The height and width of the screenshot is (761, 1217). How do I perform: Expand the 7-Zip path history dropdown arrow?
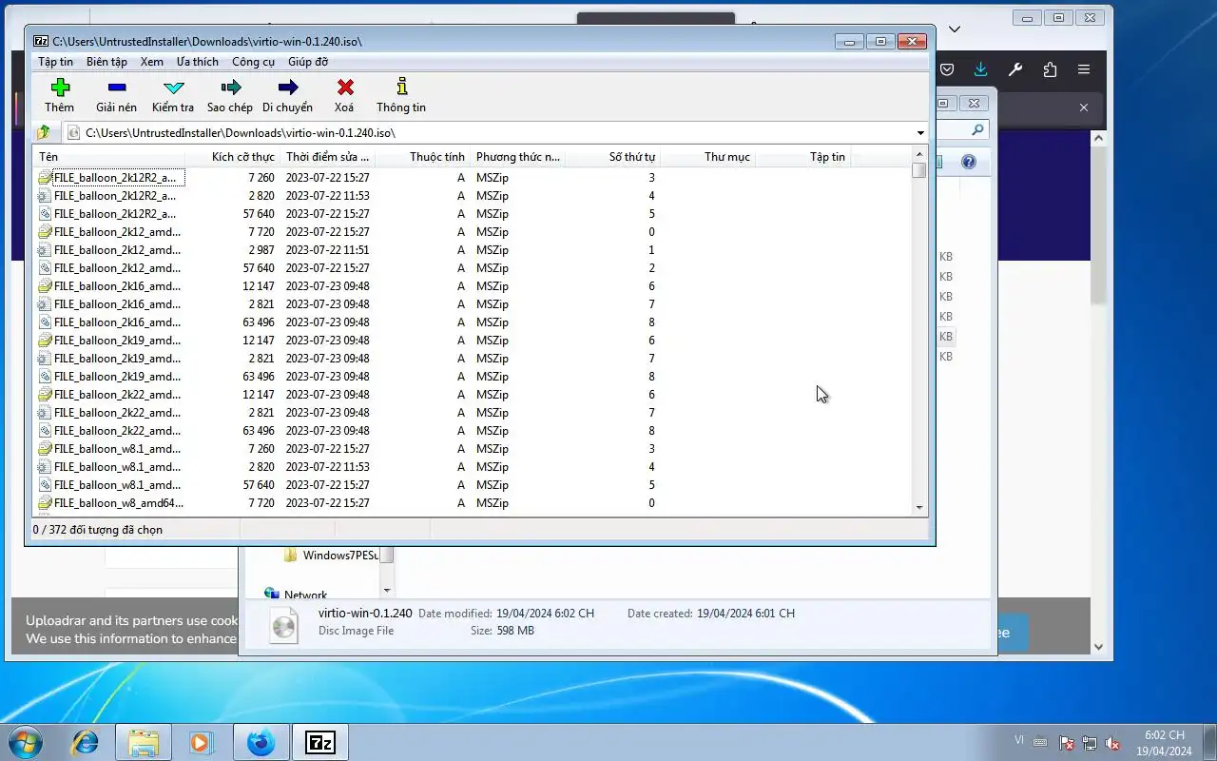(920, 133)
